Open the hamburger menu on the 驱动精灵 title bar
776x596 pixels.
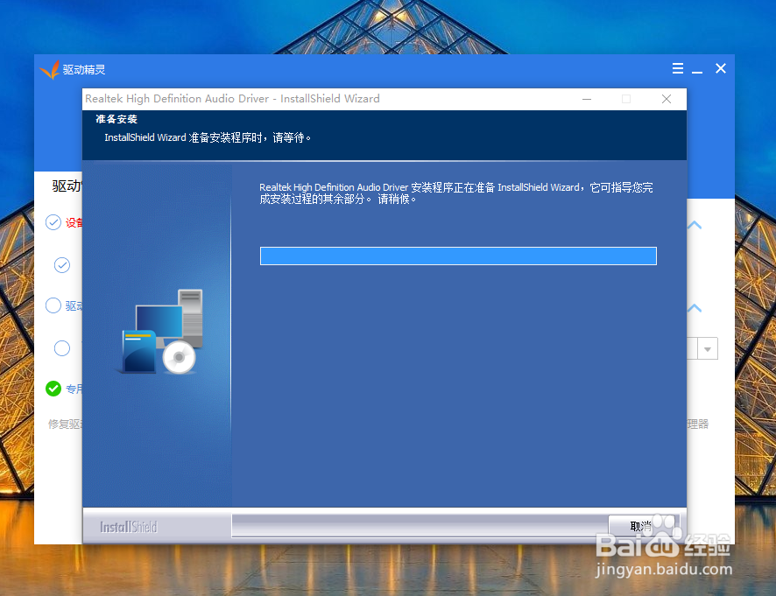point(677,68)
